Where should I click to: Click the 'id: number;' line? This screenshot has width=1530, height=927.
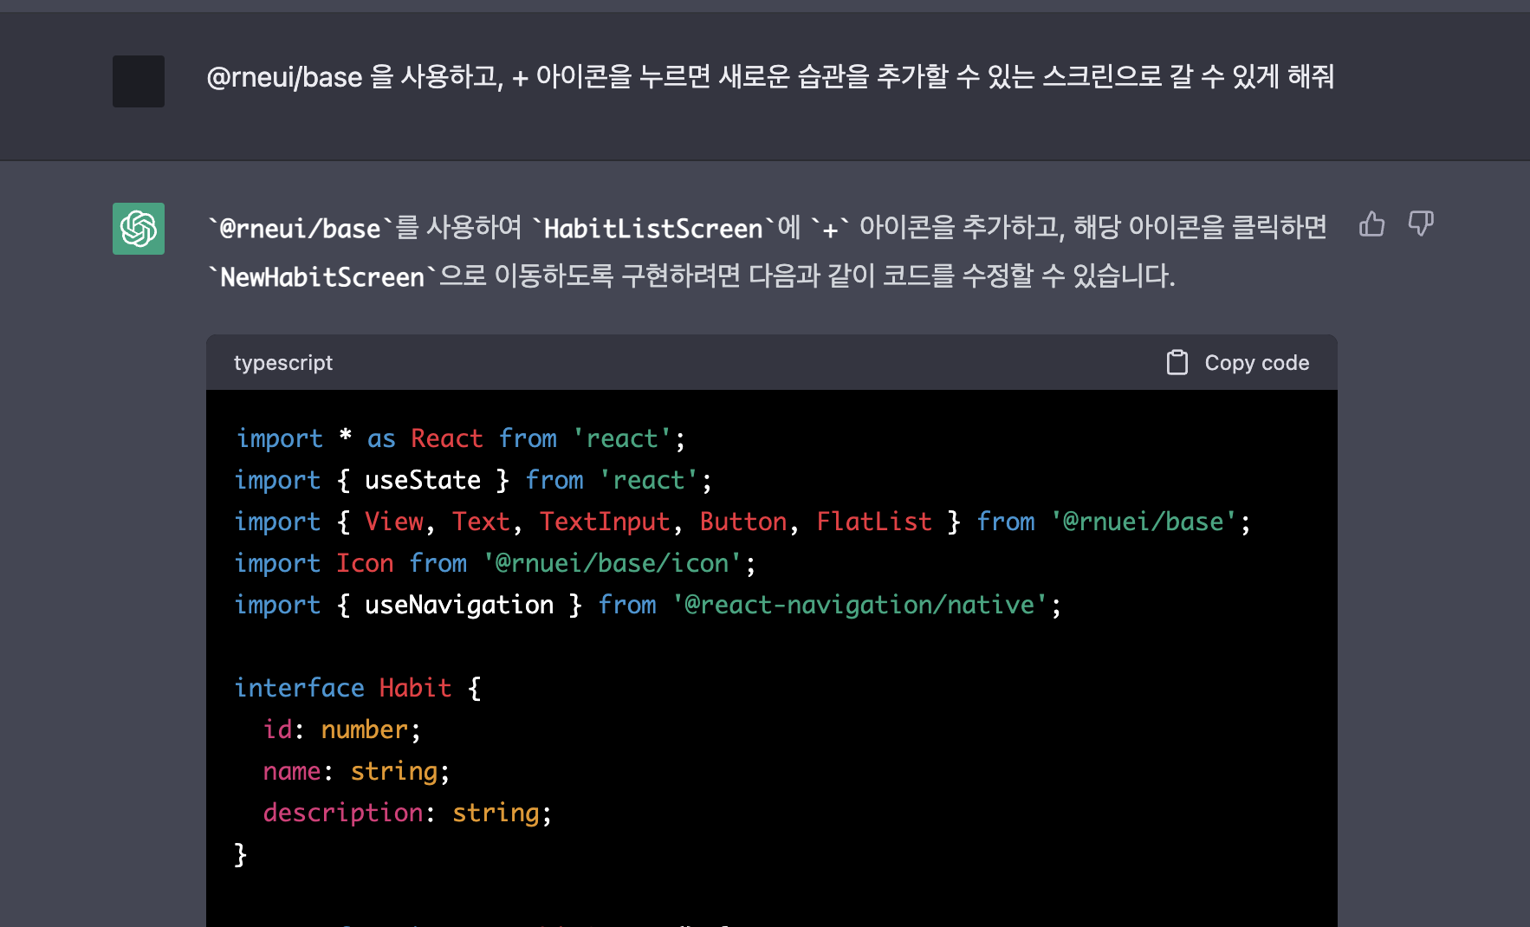tap(342, 729)
